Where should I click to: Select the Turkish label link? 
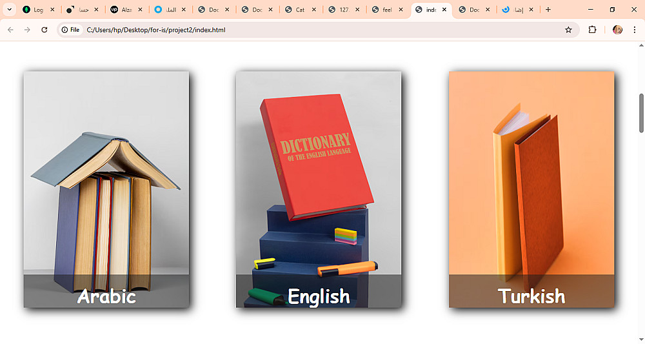coord(531,296)
